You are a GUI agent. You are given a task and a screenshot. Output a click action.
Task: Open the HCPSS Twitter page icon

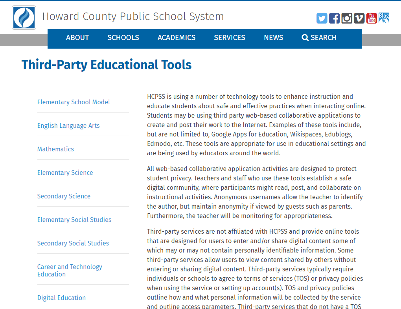click(322, 18)
